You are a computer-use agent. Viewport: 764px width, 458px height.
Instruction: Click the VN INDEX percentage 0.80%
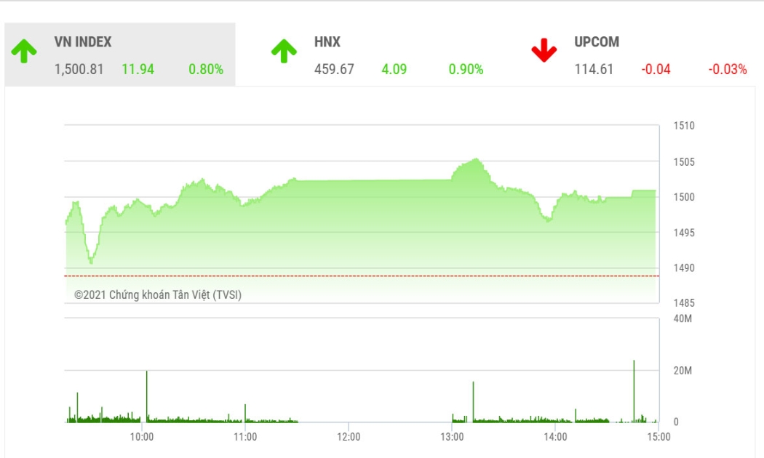click(206, 69)
